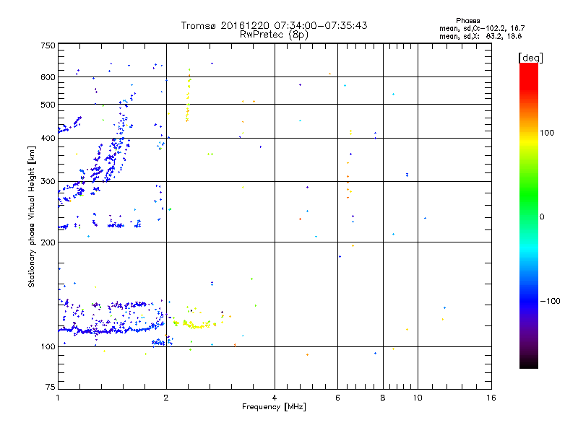Click the x-axis tick label '16'
This screenshot has height=433, width=578.
(x=491, y=398)
